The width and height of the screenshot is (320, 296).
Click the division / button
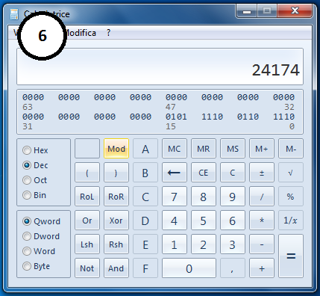click(262, 197)
